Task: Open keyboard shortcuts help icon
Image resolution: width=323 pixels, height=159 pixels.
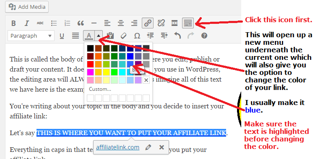Action: pyautogui.click(x=204, y=36)
